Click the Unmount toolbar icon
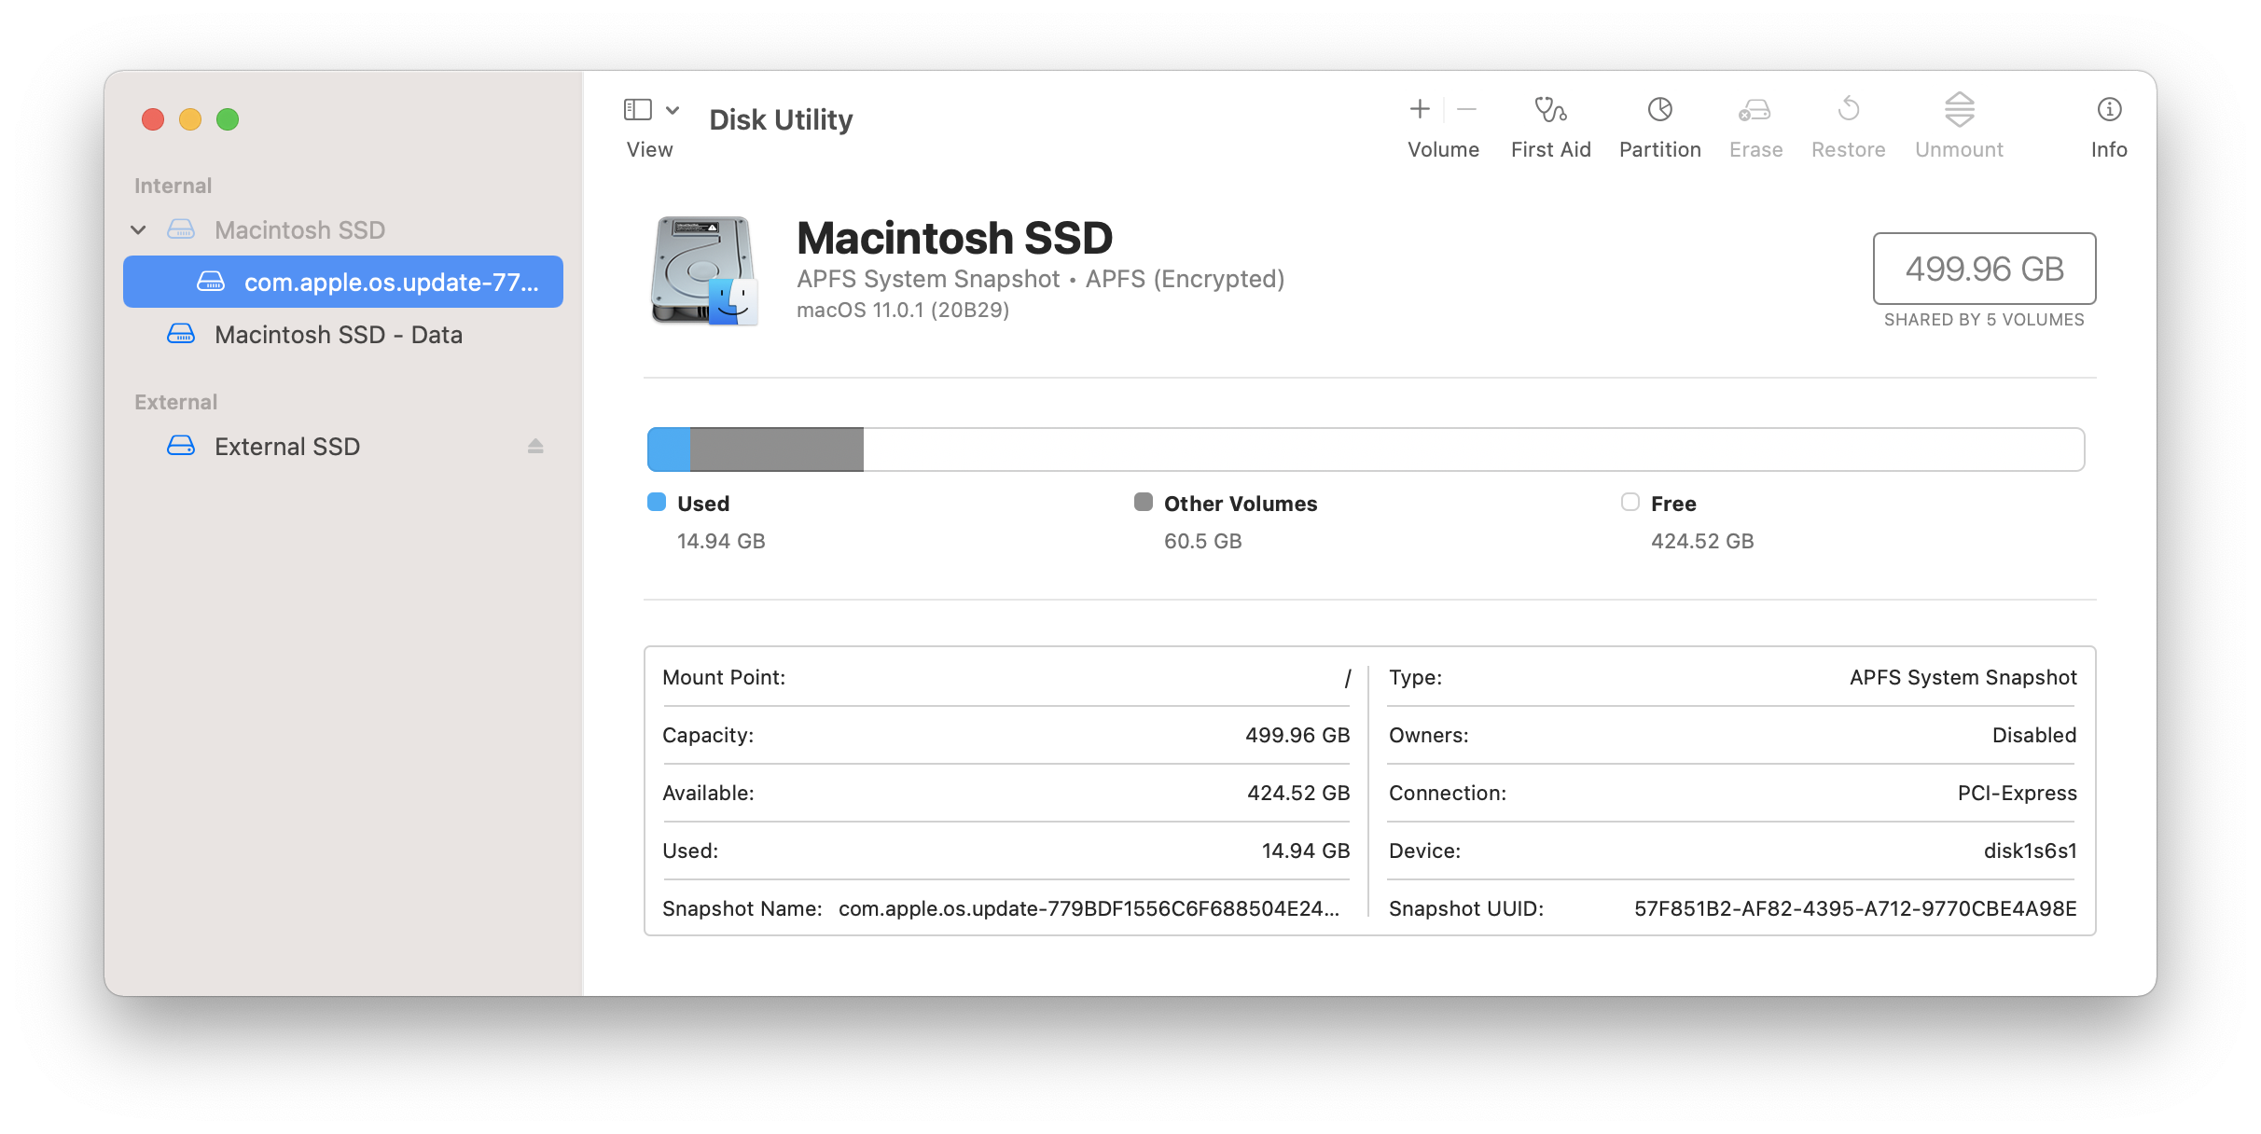 point(1959,110)
